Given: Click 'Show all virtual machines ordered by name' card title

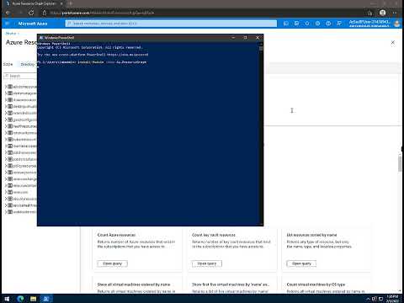Looking at the screenshot, I should 134,284.
